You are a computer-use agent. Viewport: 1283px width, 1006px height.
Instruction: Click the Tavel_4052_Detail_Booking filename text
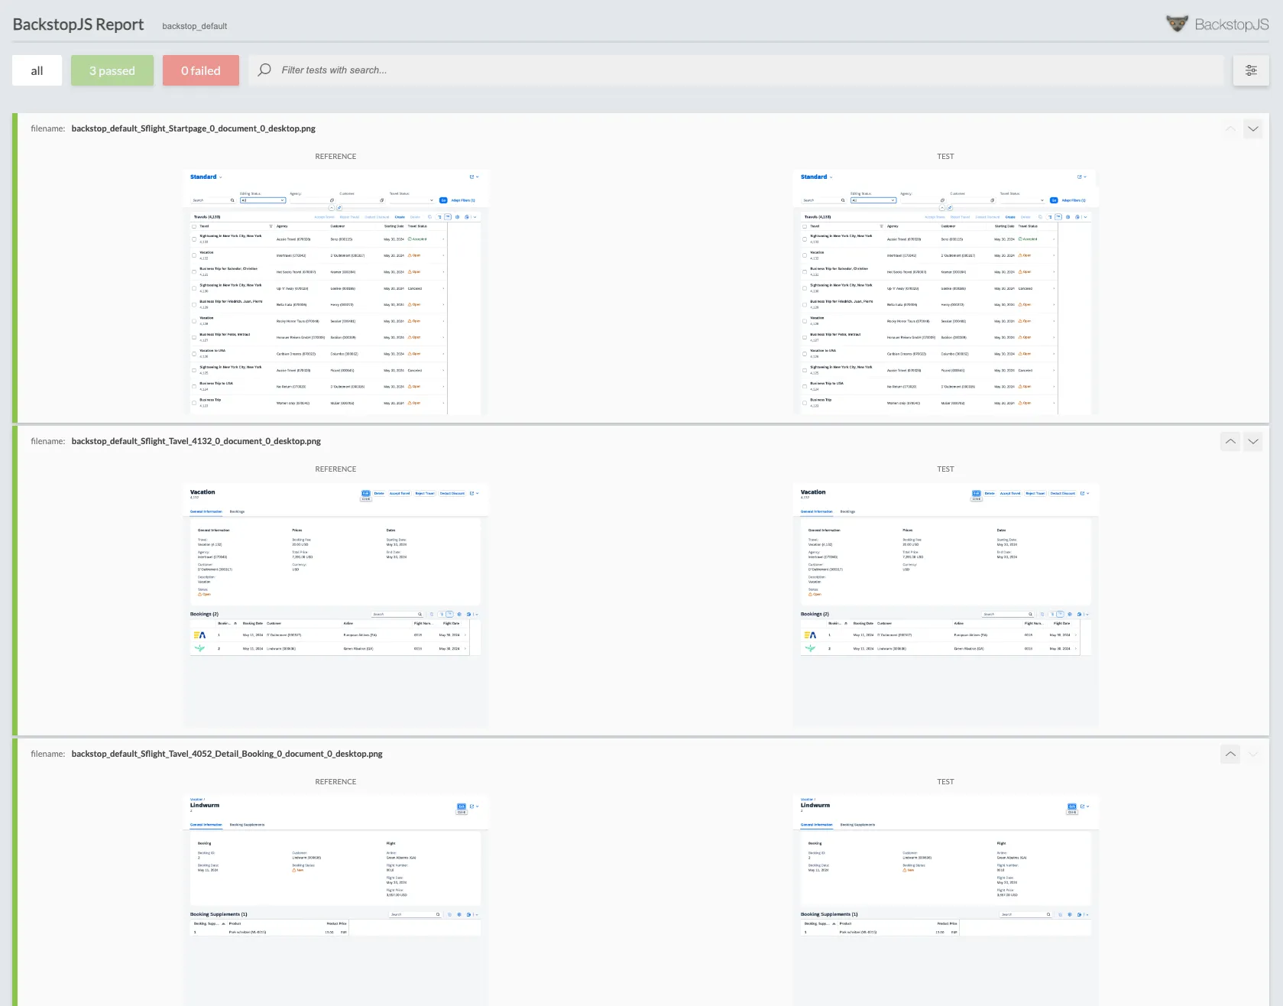tap(227, 754)
